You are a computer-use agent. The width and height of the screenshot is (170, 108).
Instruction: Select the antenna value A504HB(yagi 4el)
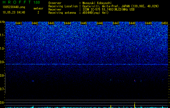pos(95,13)
